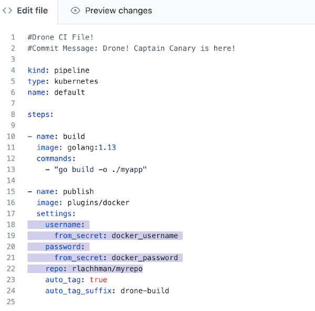Click the code brackets icon by Edit file

click(7, 10)
